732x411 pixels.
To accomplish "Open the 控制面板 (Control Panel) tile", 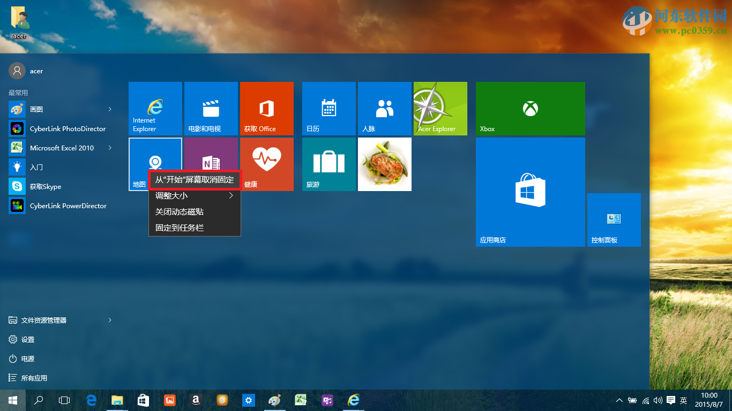I will click(x=614, y=219).
